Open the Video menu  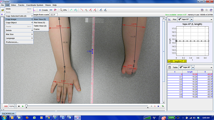coord(13,5)
